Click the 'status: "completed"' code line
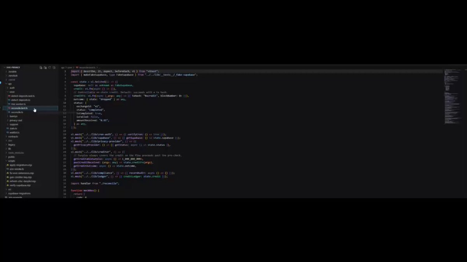The height and width of the screenshot is (262, 467). [91, 110]
